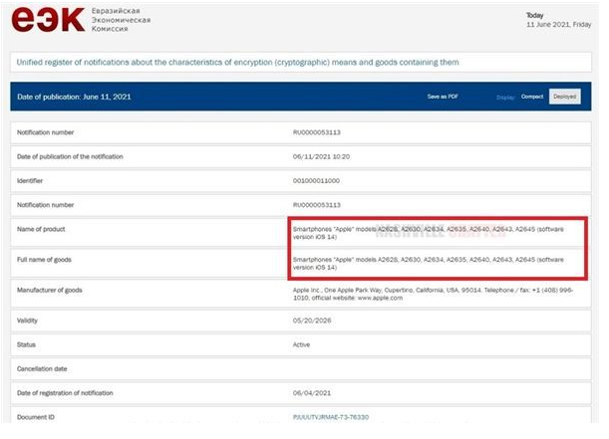This screenshot has height=439, width=609.
Task: Click the Save as PDF link
Action: click(x=443, y=97)
